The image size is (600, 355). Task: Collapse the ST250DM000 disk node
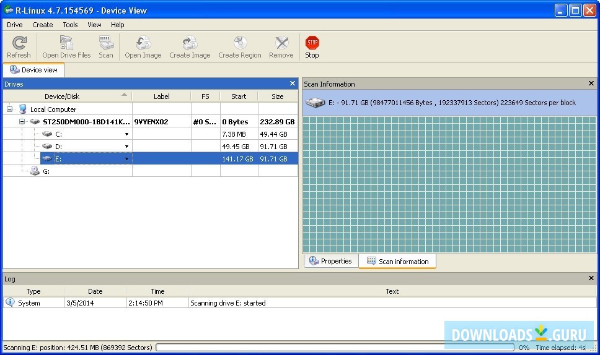[22, 122]
